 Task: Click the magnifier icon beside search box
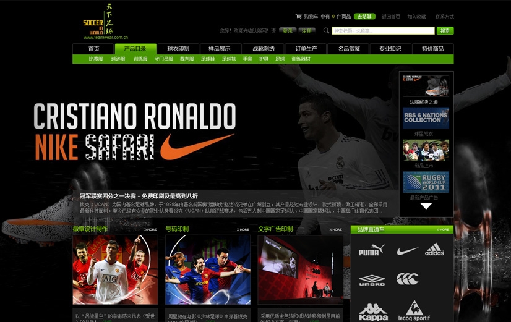click(326, 30)
